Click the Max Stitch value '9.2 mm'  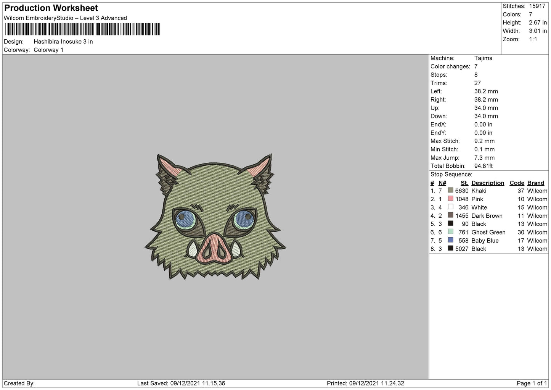(484, 141)
